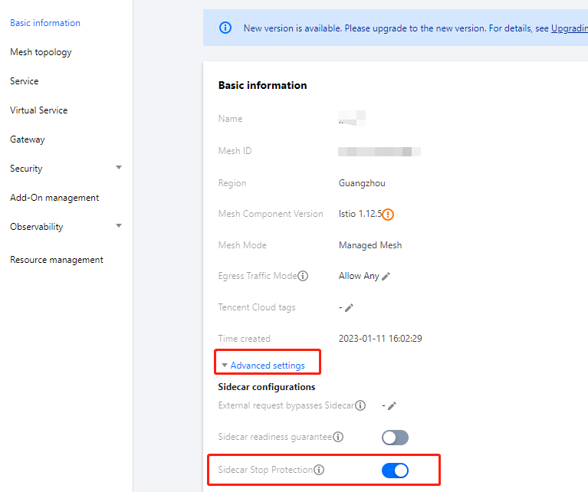Screen dimensions: 588x492
Task: Edit External request bypasses Sidecar setting
Action: tap(392, 405)
